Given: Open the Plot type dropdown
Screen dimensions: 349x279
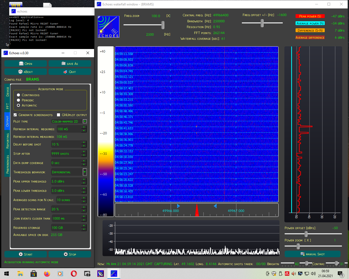Looking at the screenshot, I should pyautogui.click(x=85, y=121).
